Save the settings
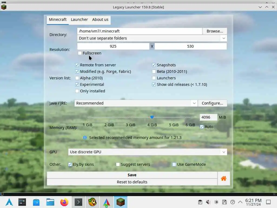277x208 pixels. click(x=132, y=175)
